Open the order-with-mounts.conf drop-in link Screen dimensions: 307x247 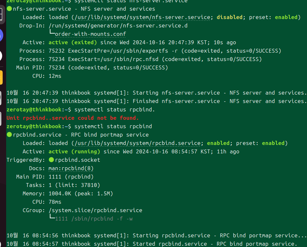click(x=90, y=34)
